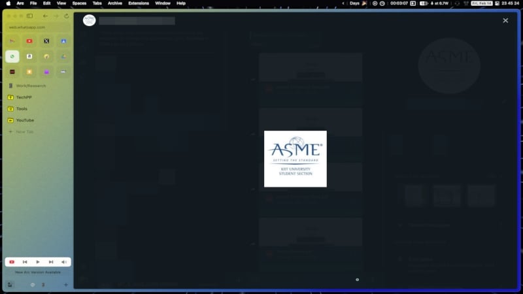Open the yellow round pinned tab
523x294 pixels.
coord(46,56)
